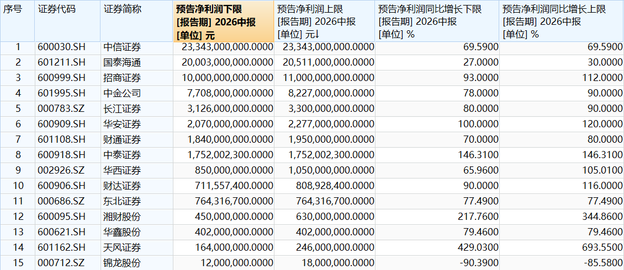Click row number 8 cell
The image size is (624, 270).
click(x=17, y=155)
